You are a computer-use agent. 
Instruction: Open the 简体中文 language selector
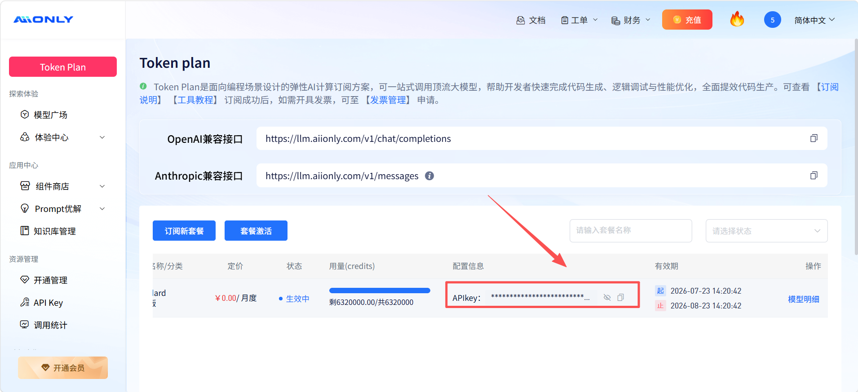tap(814, 20)
